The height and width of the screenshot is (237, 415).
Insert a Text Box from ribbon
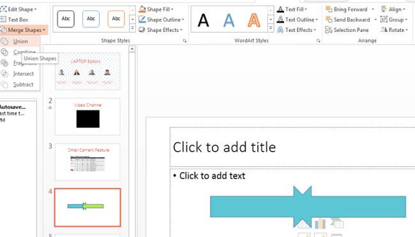(14, 20)
